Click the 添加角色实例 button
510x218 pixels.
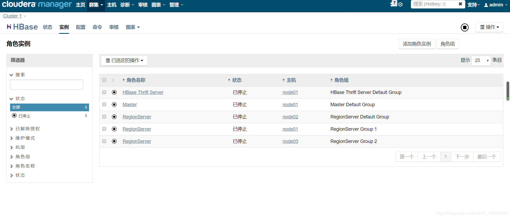(417, 44)
